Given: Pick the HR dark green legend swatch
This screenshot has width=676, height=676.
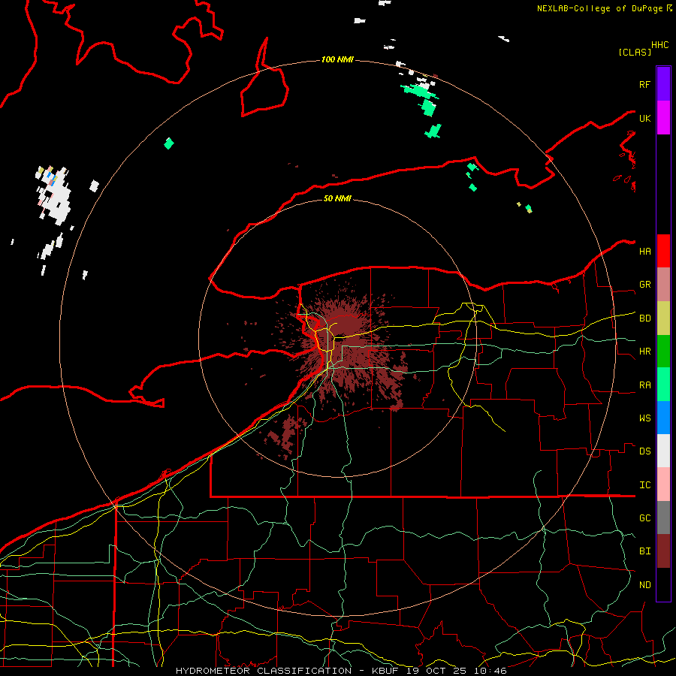Looking at the screenshot, I should click(x=663, y=351).
